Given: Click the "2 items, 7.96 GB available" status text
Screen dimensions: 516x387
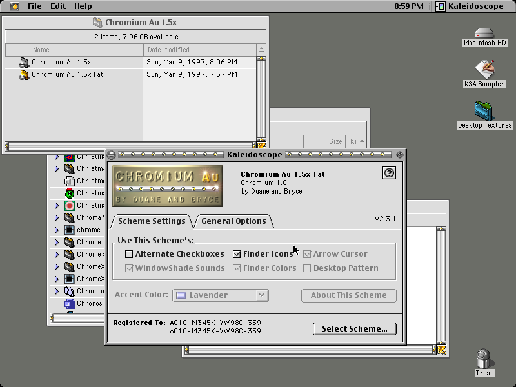Looking at the screenshot, I should [136, 37].
